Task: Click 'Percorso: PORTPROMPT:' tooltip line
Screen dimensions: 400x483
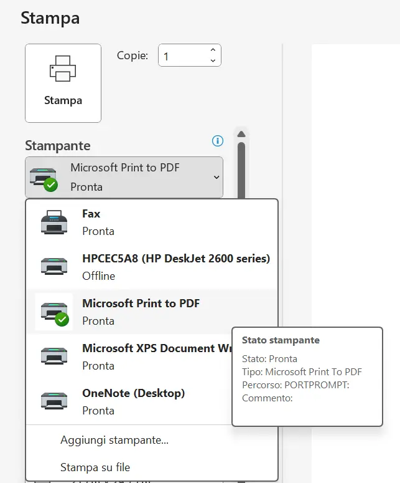Action: pos(295,385)
